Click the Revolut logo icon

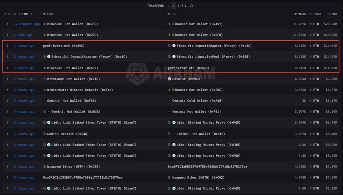point(169,79)
